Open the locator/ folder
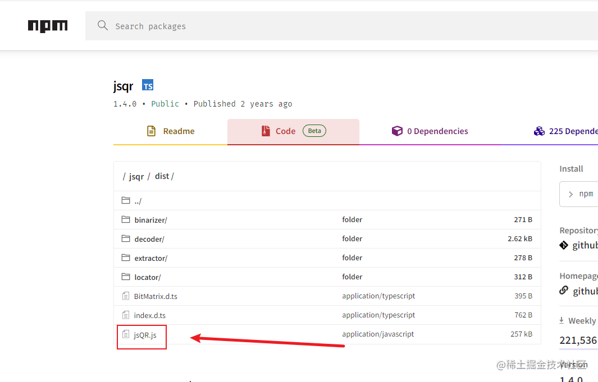Image resolution: width=598 pixels, height=382 pixels. point(148,277)
